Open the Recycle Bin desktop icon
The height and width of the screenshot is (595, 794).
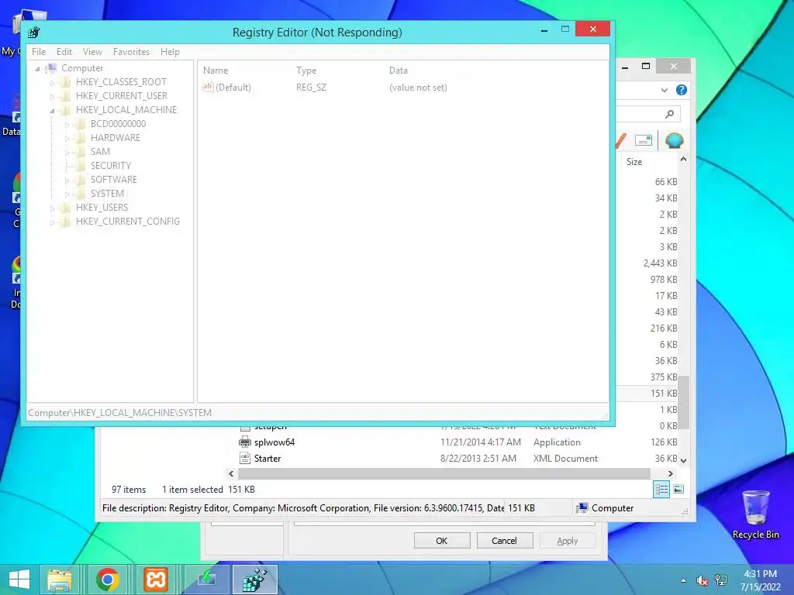click(755, 514)
